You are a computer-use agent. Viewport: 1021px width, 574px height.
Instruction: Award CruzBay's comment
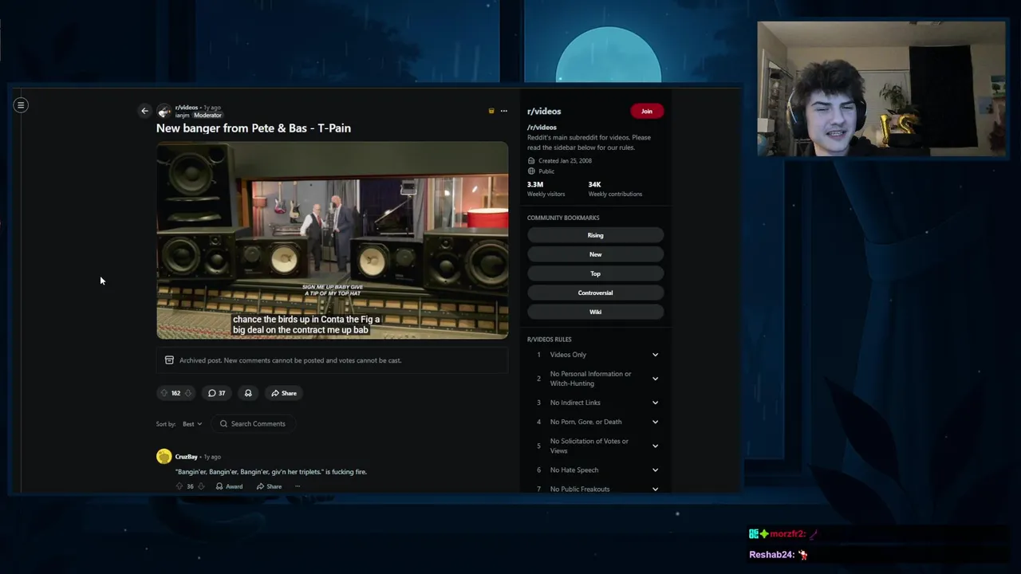pyautogui.click(x=229, y=486)
